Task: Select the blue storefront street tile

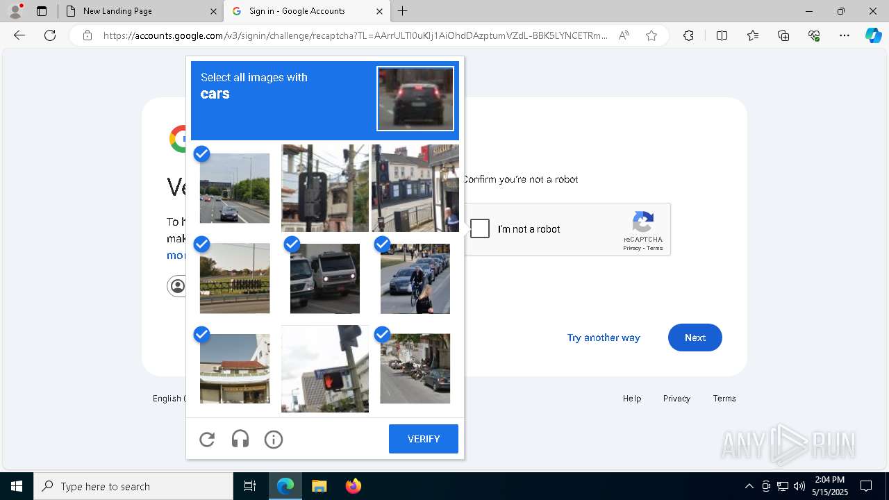Action: (415, 188)
